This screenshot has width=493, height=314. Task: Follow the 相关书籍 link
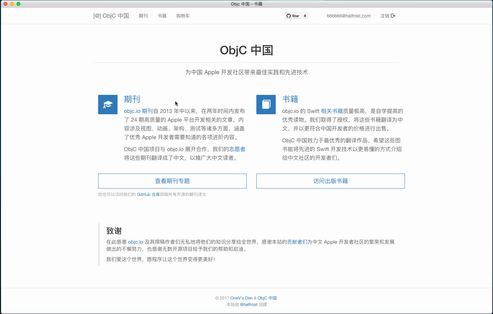pos(332,111)
